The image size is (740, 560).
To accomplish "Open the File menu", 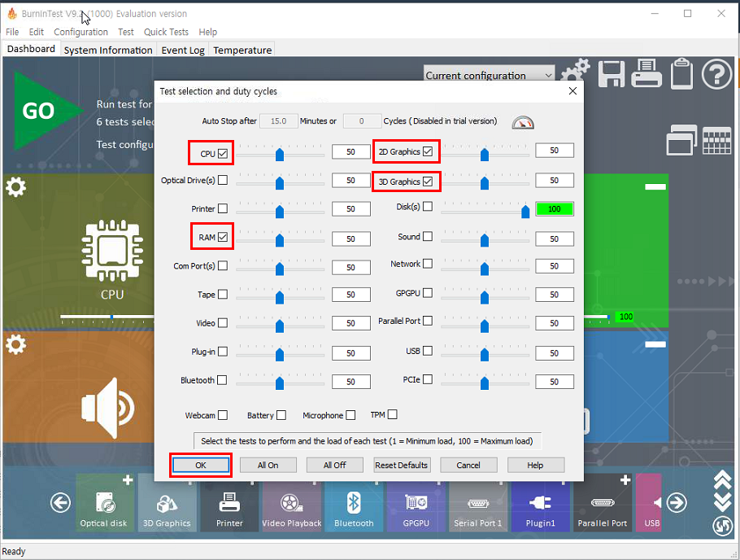I will 12,32.
